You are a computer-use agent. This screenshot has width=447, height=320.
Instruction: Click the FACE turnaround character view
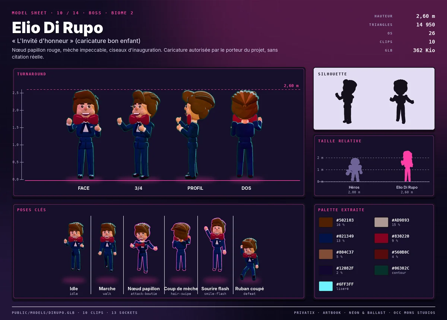(x=84, y=134)
